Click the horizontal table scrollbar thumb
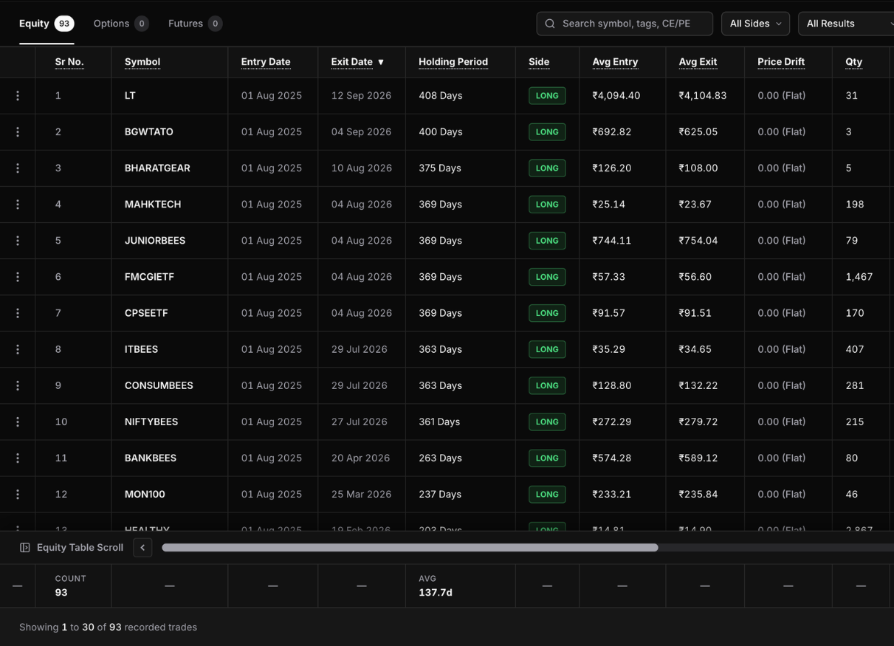Viewport: 894px width, 646px height. pyautogui.click(x=410, y=548)
